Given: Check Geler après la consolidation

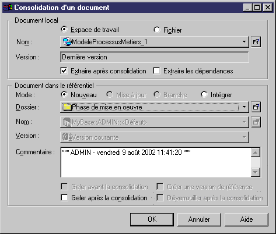Looking at the screenshot, I should (x=64, y=198).
